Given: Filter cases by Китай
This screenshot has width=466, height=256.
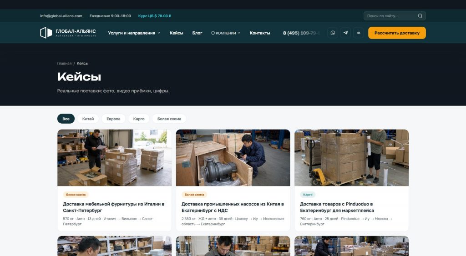Looking at the screenshot, I should click(x=88, y=119).
